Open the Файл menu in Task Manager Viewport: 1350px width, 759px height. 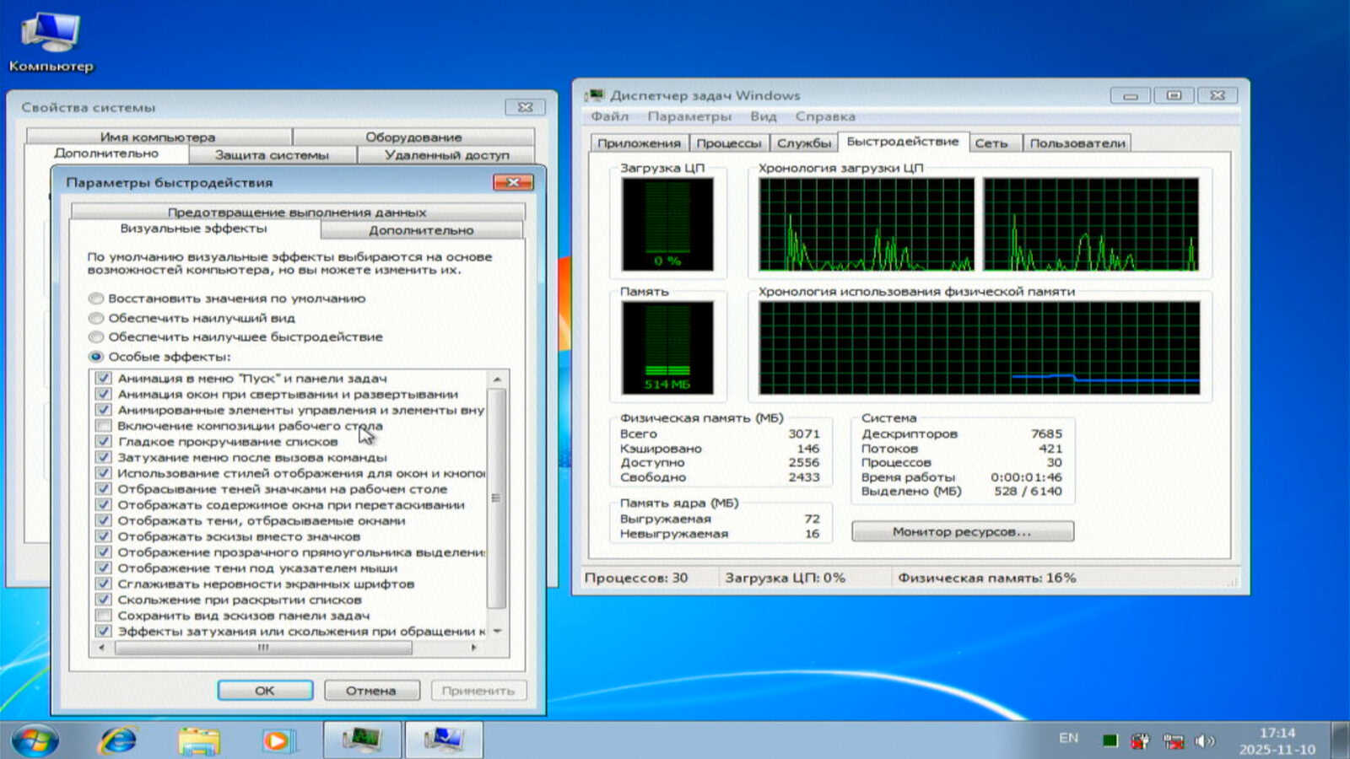click(x=609, y=116)
